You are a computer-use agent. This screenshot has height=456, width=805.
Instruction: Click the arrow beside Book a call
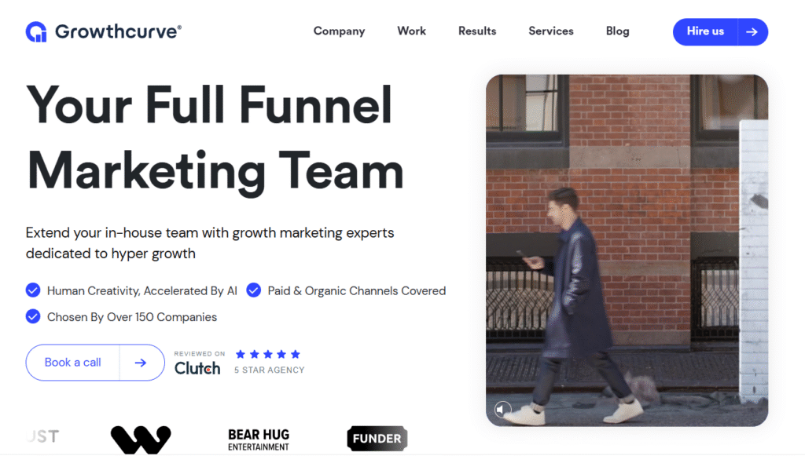(141, 363)
